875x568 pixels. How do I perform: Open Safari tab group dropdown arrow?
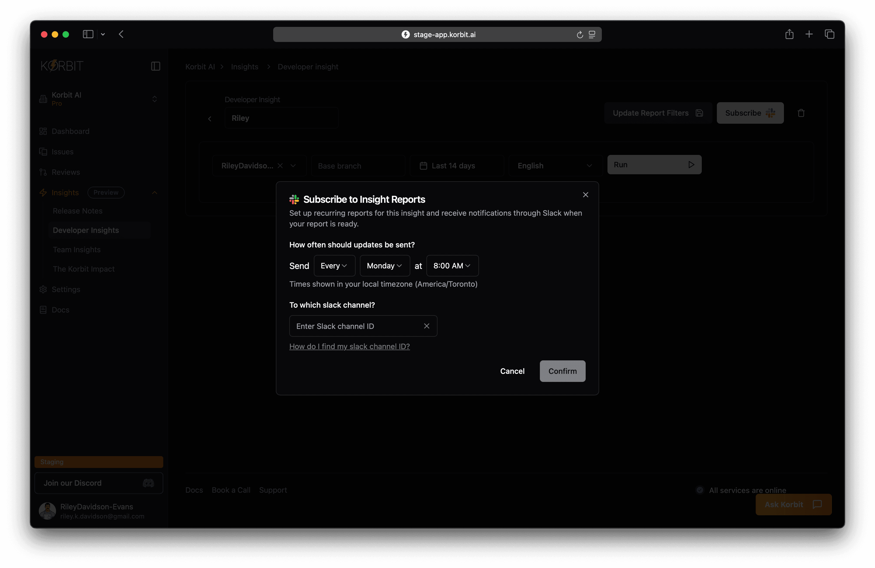103,34
